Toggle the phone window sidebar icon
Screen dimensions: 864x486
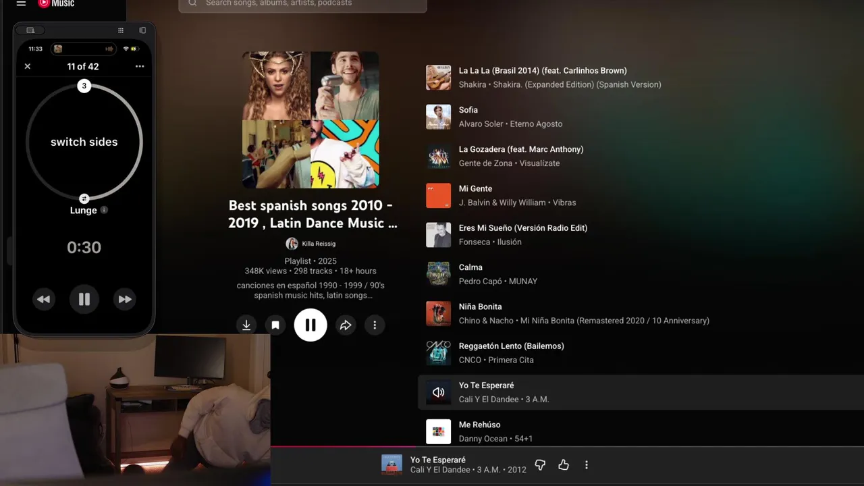[142, 30]
